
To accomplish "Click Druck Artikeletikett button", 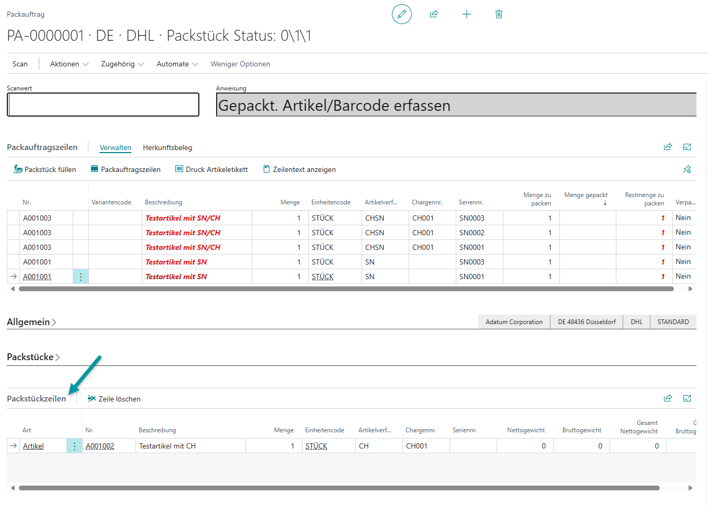I will click(x=211, y=169).
